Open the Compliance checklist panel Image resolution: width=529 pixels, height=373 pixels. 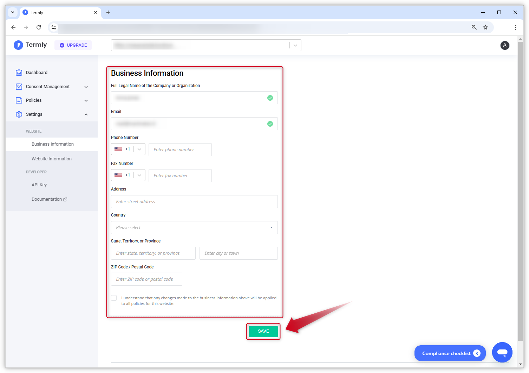click(x=450, y=353)
